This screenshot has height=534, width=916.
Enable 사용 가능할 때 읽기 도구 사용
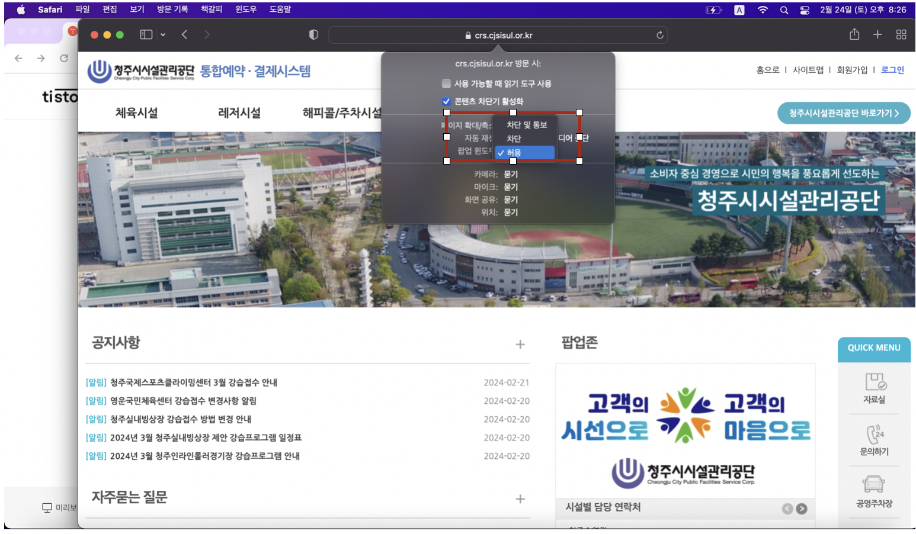446,83
